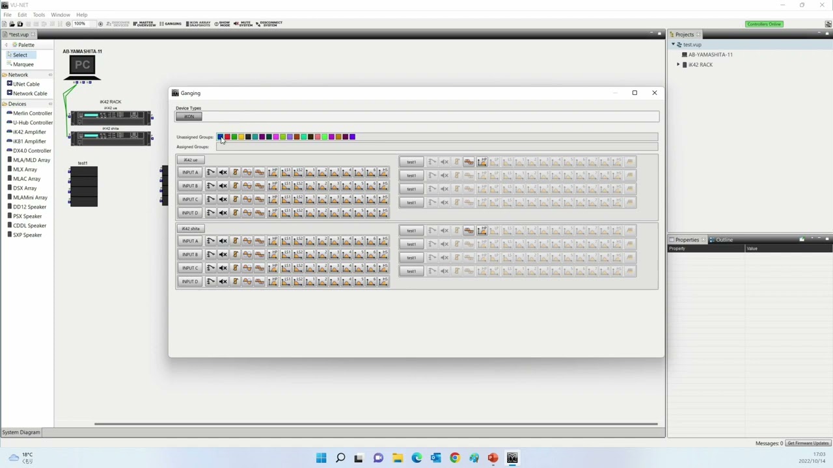Click the Open folder toolbar icon
Viewport: 833px width, 468px height.
tap(12, 24)
